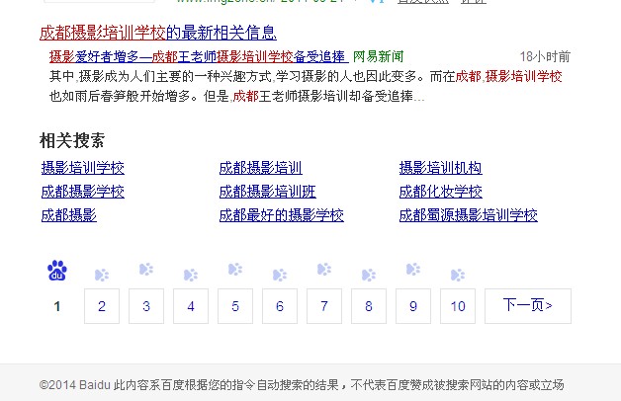621x401 pixels.
Task: Click the 下一页 next page button
Action: (x=527, y=306)
